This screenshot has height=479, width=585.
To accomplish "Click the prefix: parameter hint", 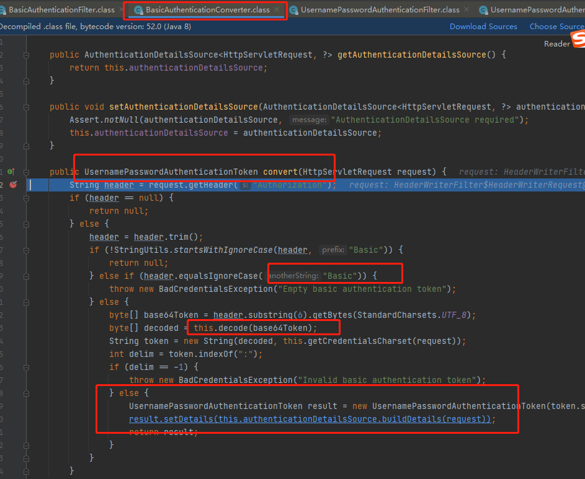I will 333,250.
